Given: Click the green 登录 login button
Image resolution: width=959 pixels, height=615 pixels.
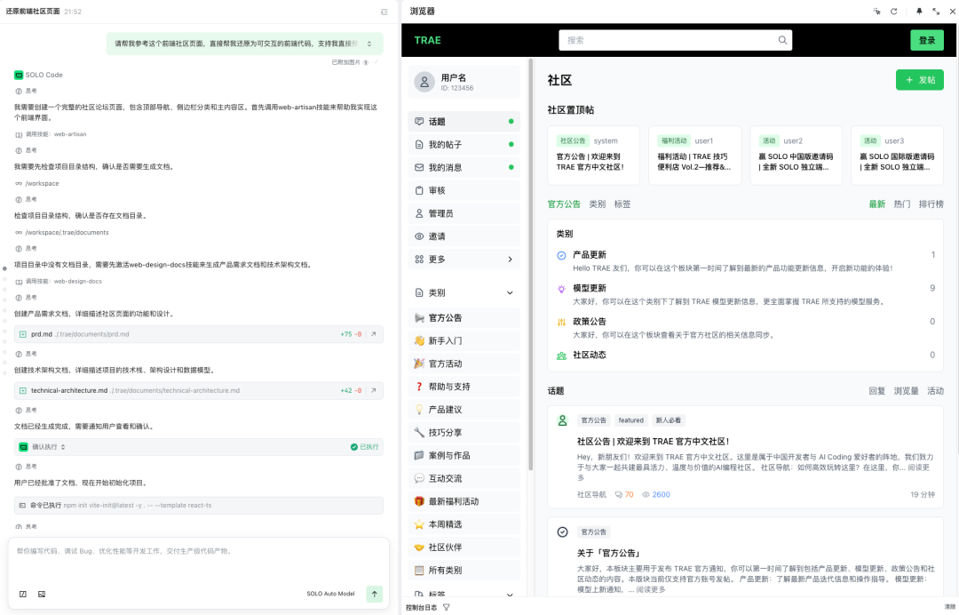Looking at the screenshot, I should (x=928, y=40).
